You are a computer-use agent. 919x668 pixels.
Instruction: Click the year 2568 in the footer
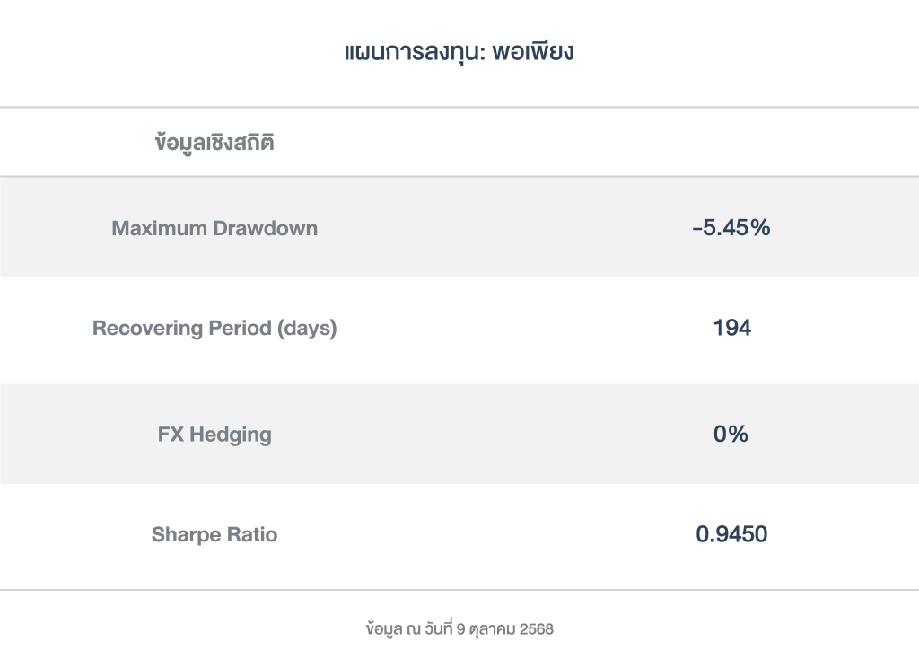[x=537, y=629]
